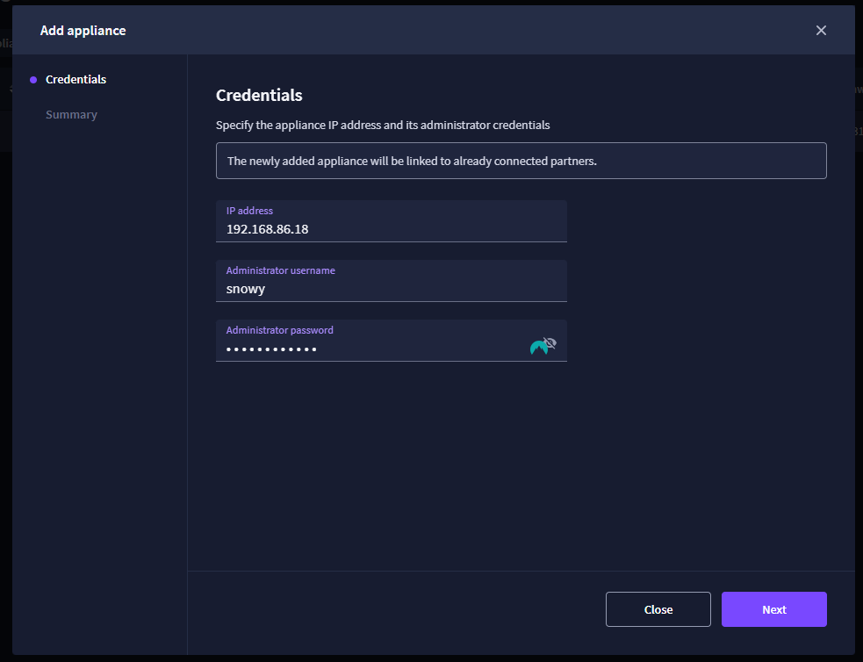Click the Add appliance dialog title
This screenshot has width=863, height=662.
pos(83,30)
